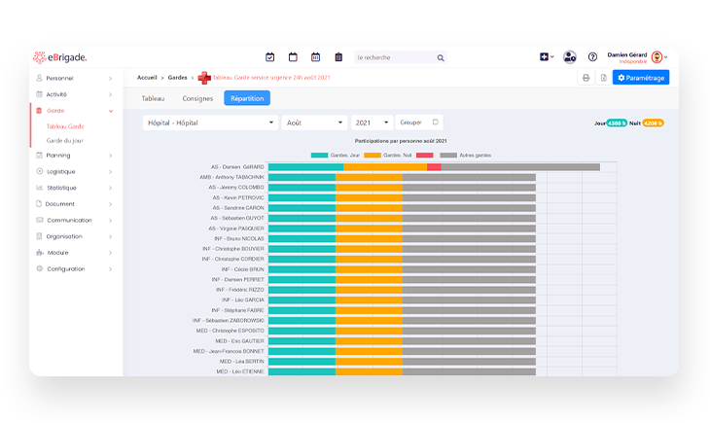Toggle Gardes Jour legend series

336,155
